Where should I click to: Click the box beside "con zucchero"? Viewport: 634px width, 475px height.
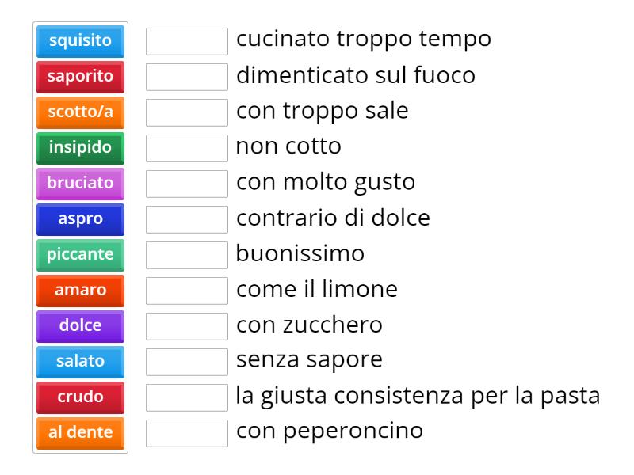click(x=185, y=326)
